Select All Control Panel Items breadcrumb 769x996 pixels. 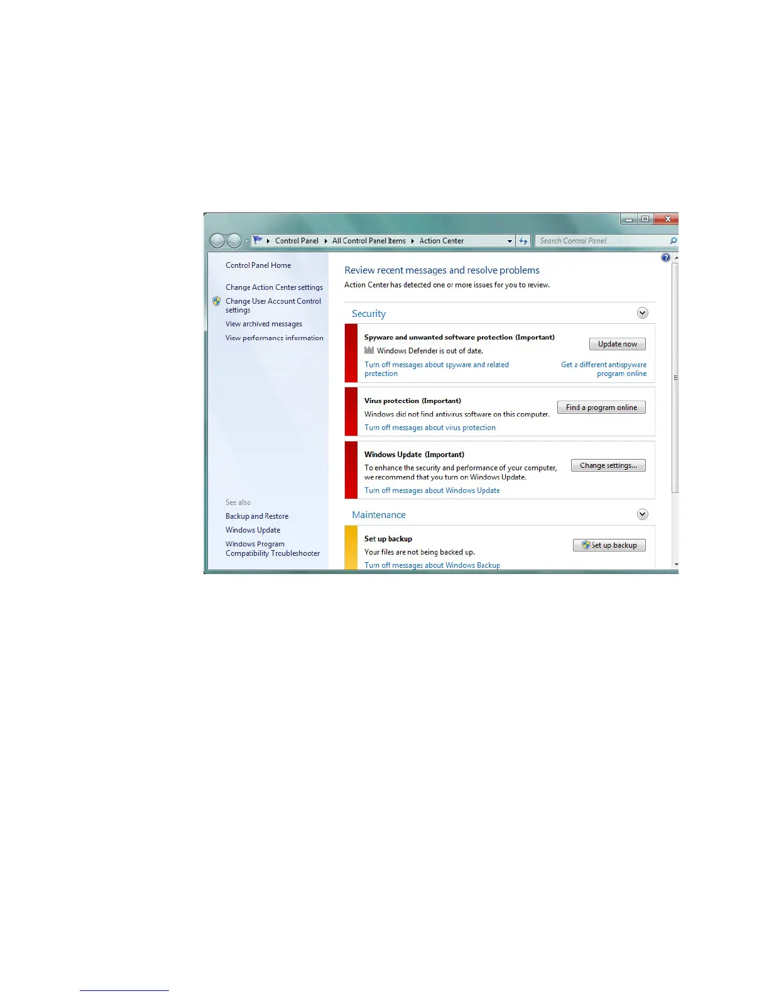369,241
